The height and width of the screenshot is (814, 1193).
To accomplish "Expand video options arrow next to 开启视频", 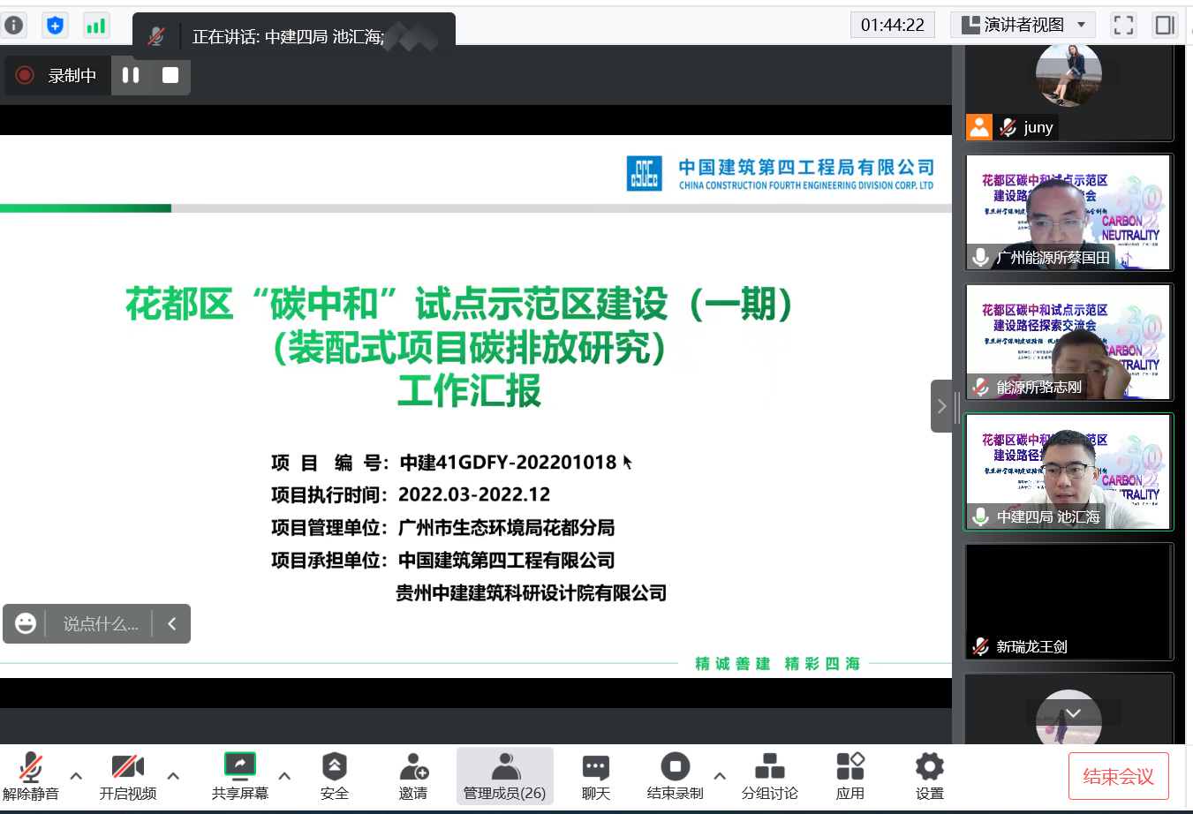I will point(173,776).
